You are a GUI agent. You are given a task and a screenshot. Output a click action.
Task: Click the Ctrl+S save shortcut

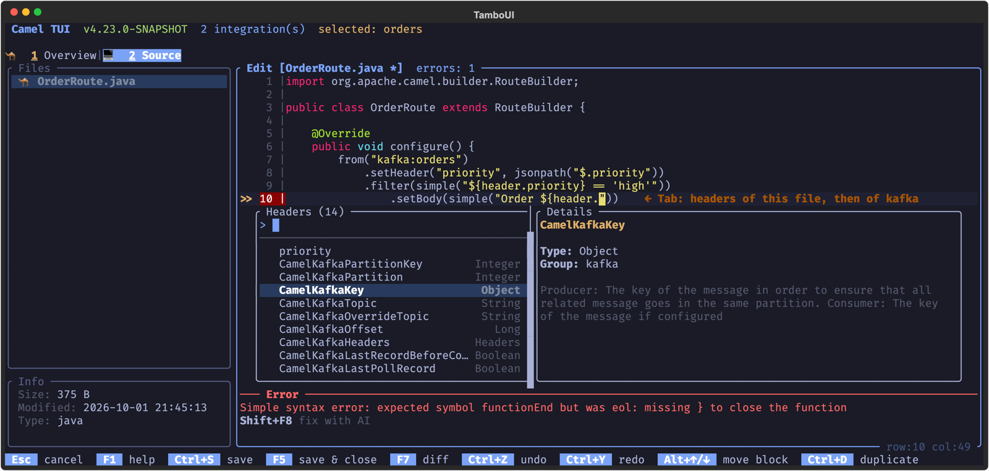coord(211,460)
